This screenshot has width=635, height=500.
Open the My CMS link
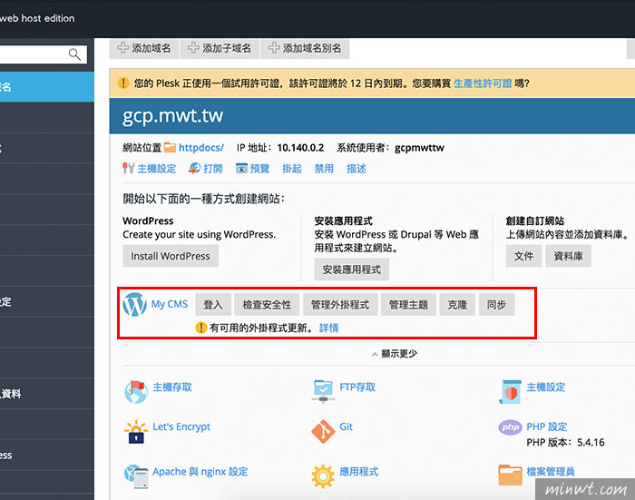(x=170, y=304)
